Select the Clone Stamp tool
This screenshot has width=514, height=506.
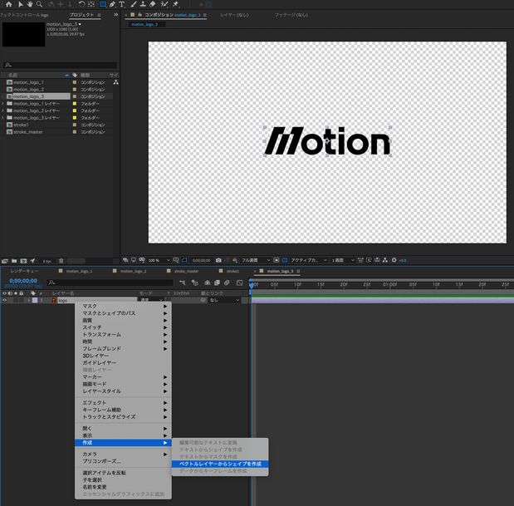143,4
